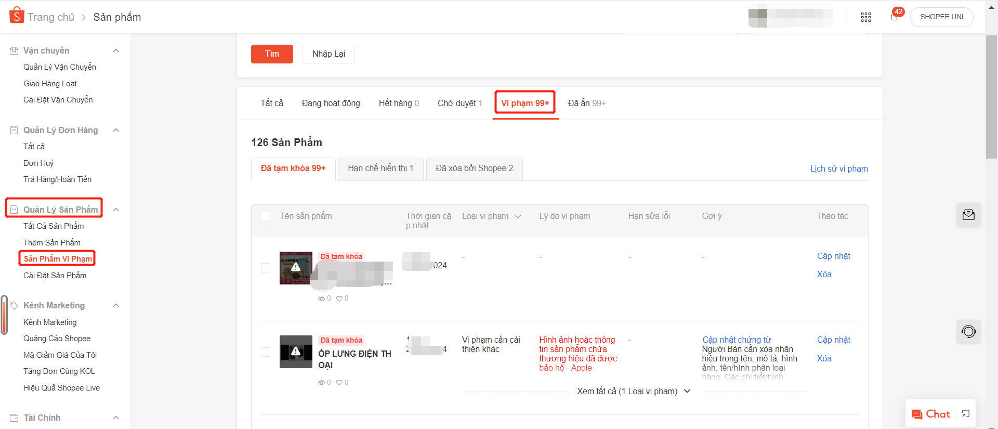Click Xóa for ỐP LƯNG ĐIỆN THOẠI row
998x429 pixels.
824,358
